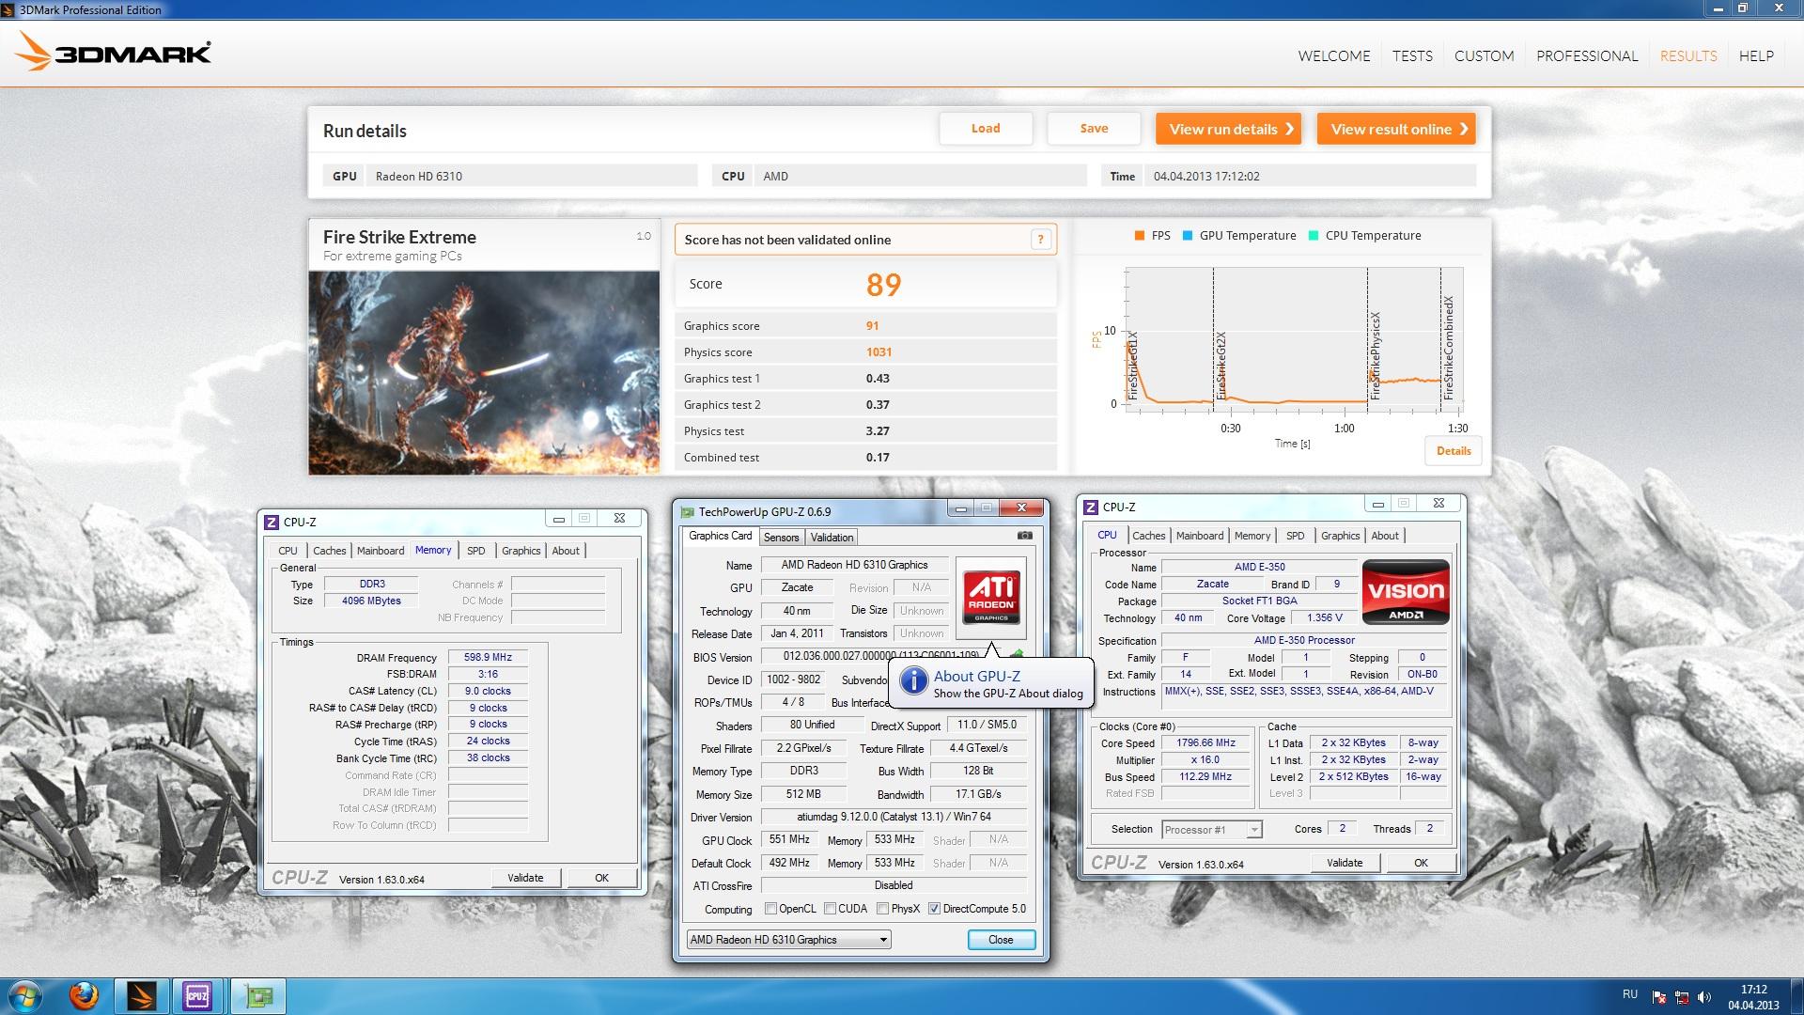Viewport: 1804px width, 1015px height.
Task: Toggle the PhysX checkbox in GPU-Z
Action: (882, 909)
